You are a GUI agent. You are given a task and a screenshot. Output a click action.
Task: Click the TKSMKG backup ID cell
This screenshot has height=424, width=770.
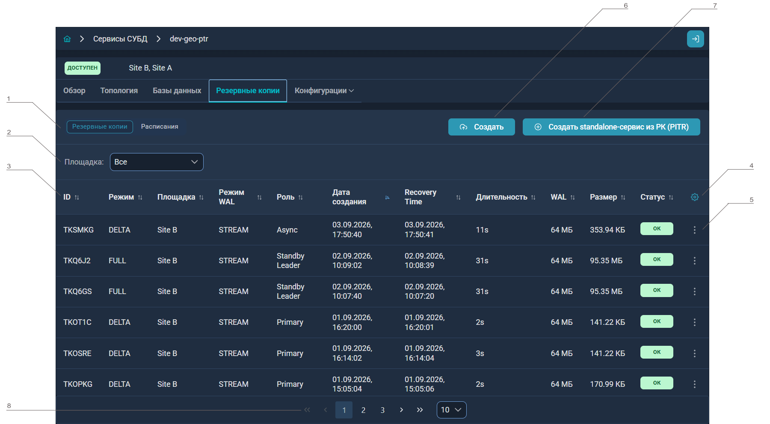pos(78,230)
